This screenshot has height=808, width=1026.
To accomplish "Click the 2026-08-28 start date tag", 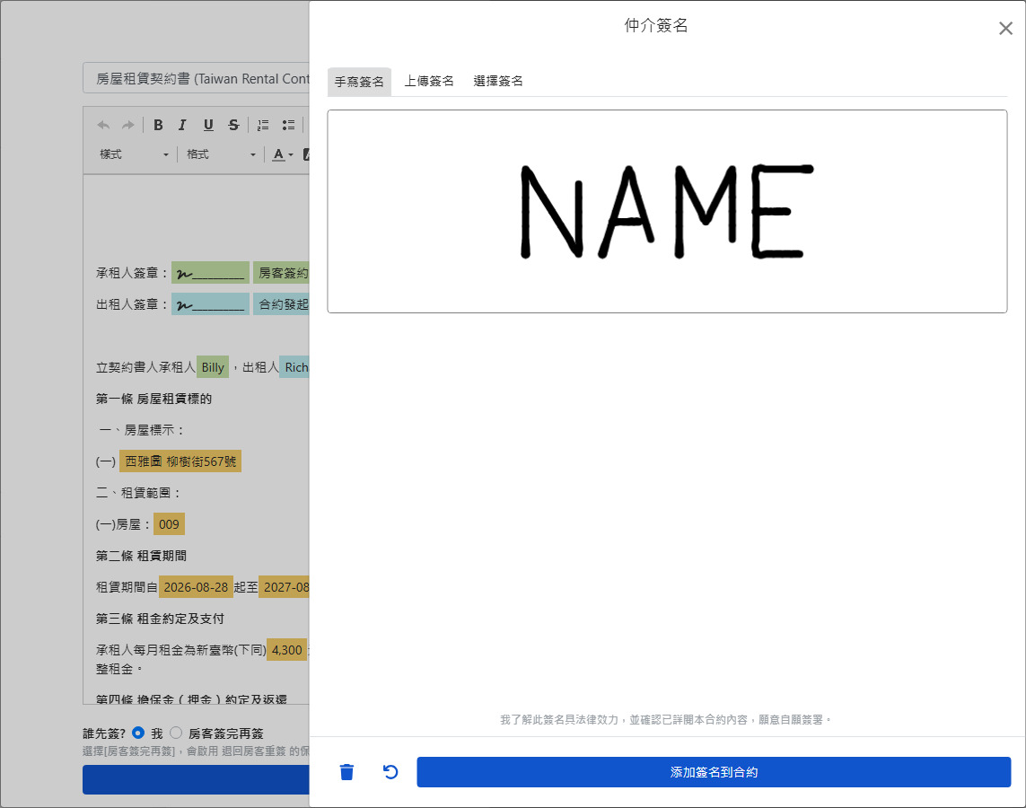I will pos(196,587).
